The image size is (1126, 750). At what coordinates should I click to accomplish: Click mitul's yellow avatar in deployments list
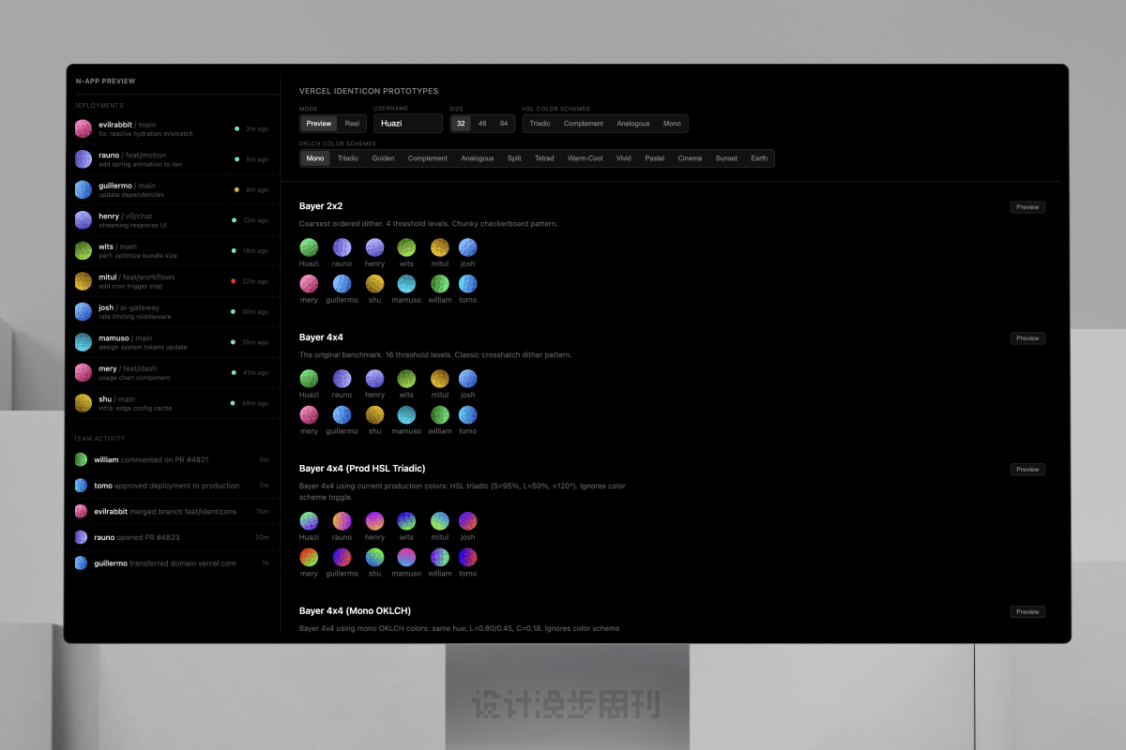tap(83, 280)
